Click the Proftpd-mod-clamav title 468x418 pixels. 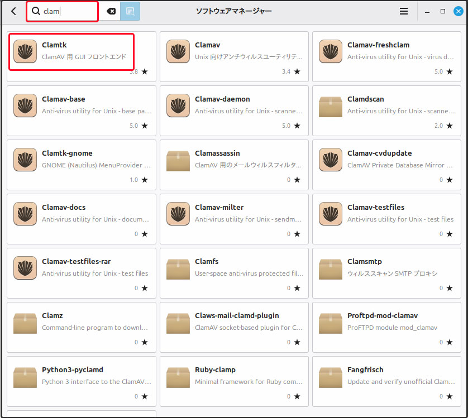coord(383,315)
